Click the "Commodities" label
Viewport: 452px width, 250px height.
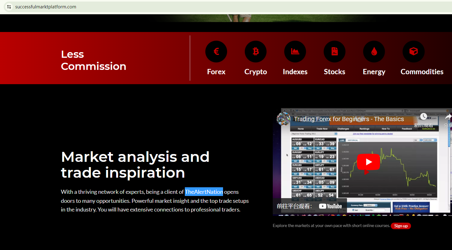pos(422,72)
